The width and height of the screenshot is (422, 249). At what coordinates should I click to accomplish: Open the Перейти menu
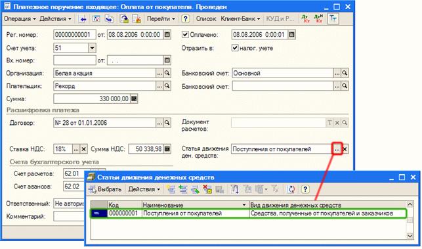161,19
